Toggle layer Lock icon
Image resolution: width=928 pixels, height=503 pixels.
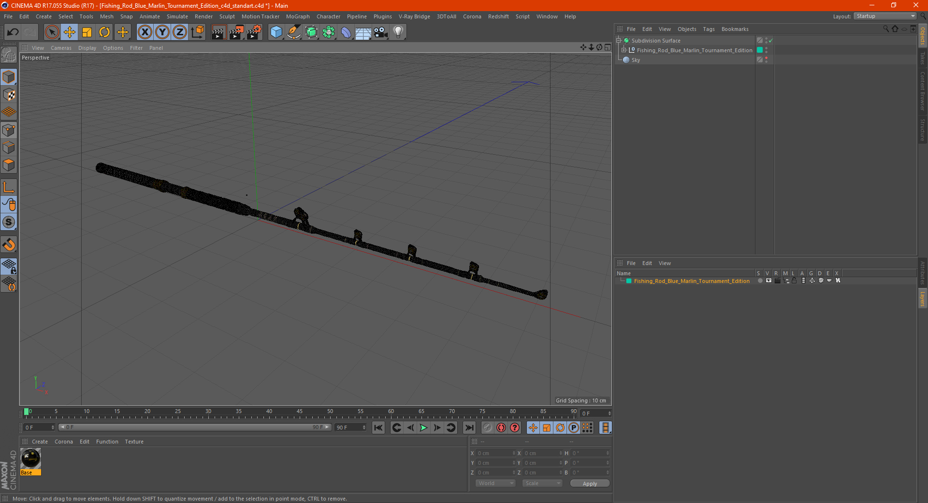(794, 281)
